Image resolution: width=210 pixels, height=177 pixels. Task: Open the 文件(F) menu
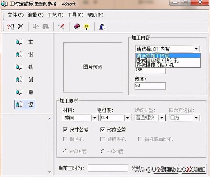tap(16, 15)
